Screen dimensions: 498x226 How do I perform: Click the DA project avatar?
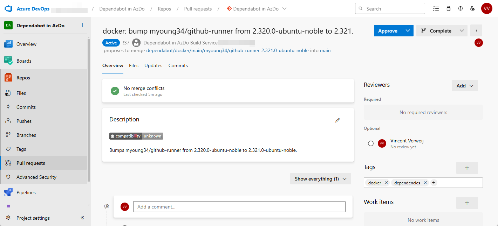8,26
